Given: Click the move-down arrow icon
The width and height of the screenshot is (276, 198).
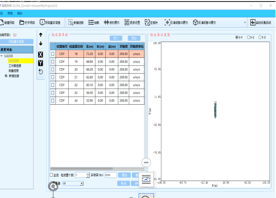Looking at the screenshot, I should [x=41, y=44].
